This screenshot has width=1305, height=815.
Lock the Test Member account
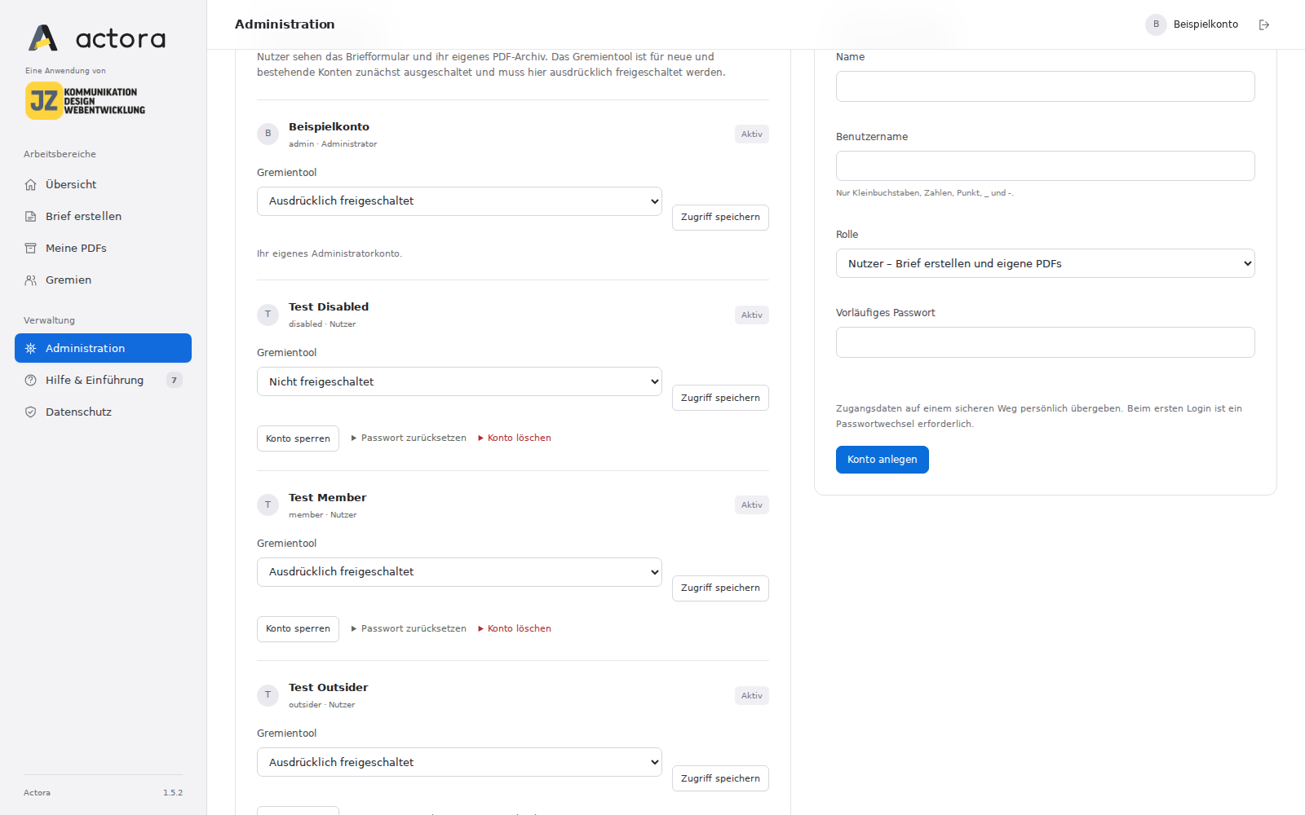pyautogui.click(x=298, y=629)
